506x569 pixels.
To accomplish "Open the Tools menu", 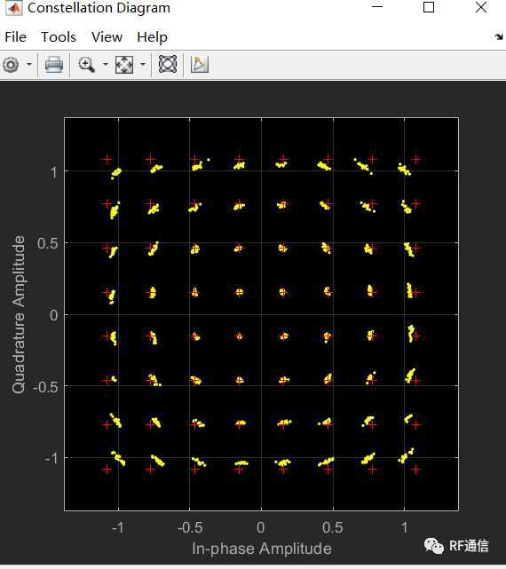I will pos(59,37).
